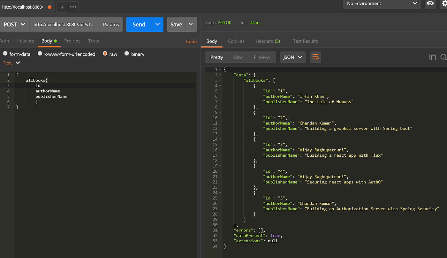Open the manage environments gear icon
Image resolution: width=447 pixels, height=258 pixels.
[443, 4]
